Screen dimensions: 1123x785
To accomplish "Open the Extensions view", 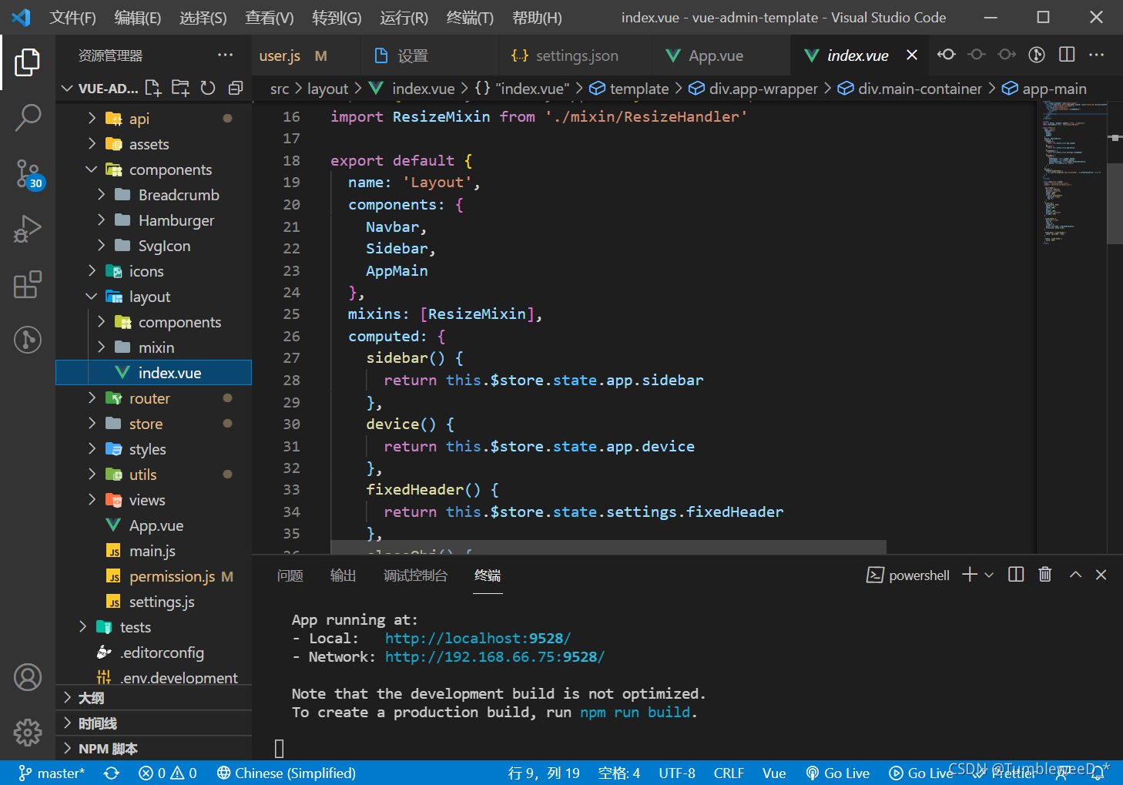I will (28, 285).
